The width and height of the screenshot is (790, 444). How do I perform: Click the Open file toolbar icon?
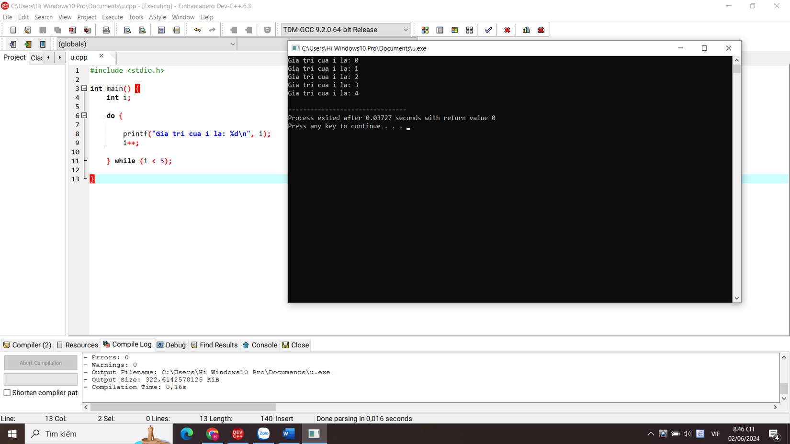pos(28,30)
